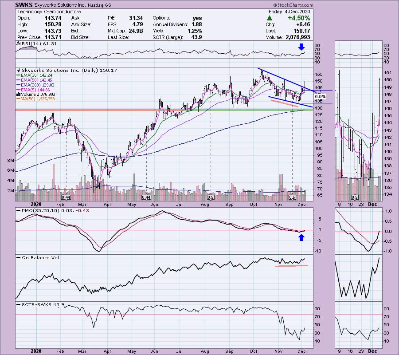
Task: Click the RSI(14) 61.31 indicator label
Action: (39, 44)
